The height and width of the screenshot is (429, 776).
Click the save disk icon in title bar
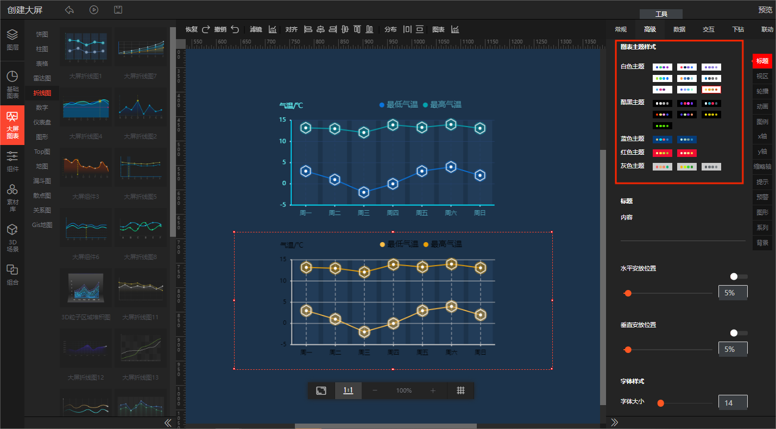click(x=118, y=10)
